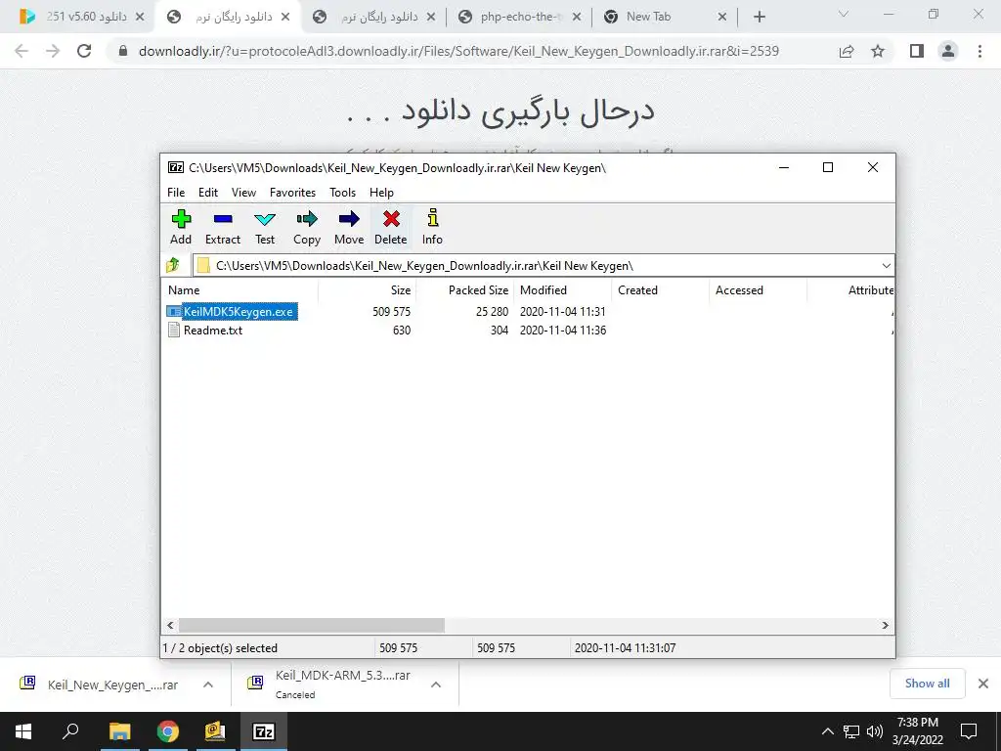Expand the 7-Zip address path dropdown
The image size is (1001, 751).
886,266
